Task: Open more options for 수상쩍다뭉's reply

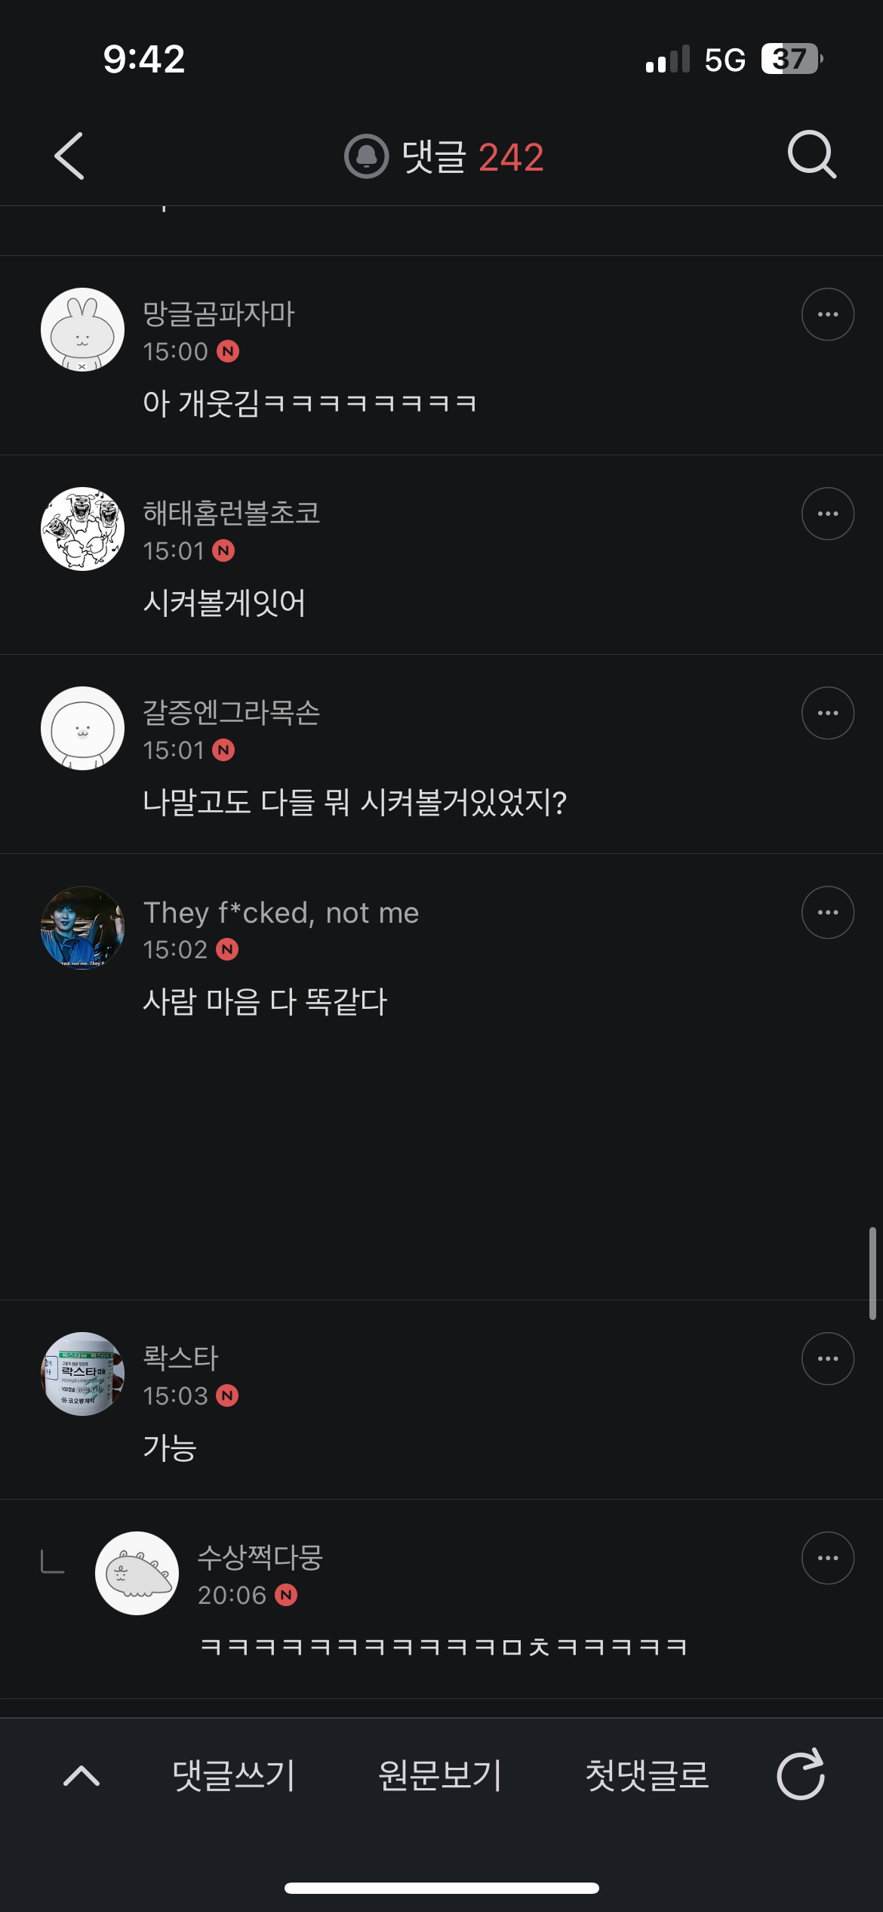Action: coord(827,1558)
